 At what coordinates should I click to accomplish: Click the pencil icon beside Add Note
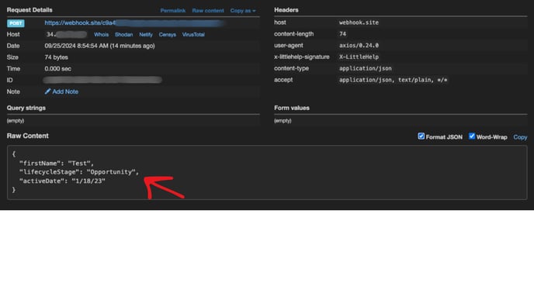(47, 91)
